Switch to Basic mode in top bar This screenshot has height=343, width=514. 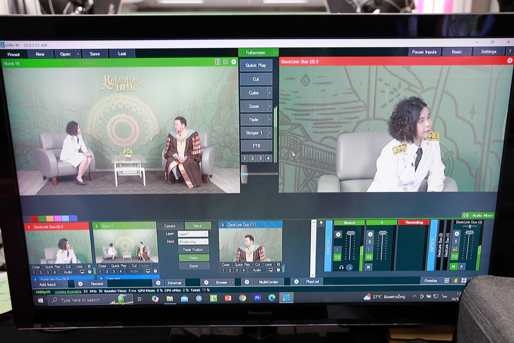[457, 52]
